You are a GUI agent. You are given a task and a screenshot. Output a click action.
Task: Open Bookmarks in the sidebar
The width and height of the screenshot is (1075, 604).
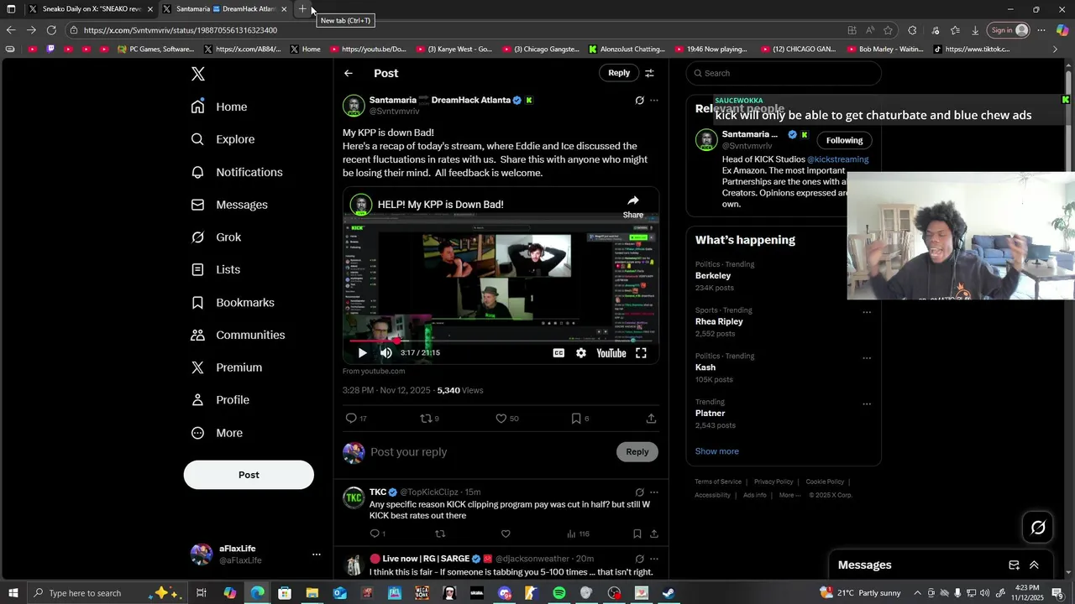click(233, 302)
